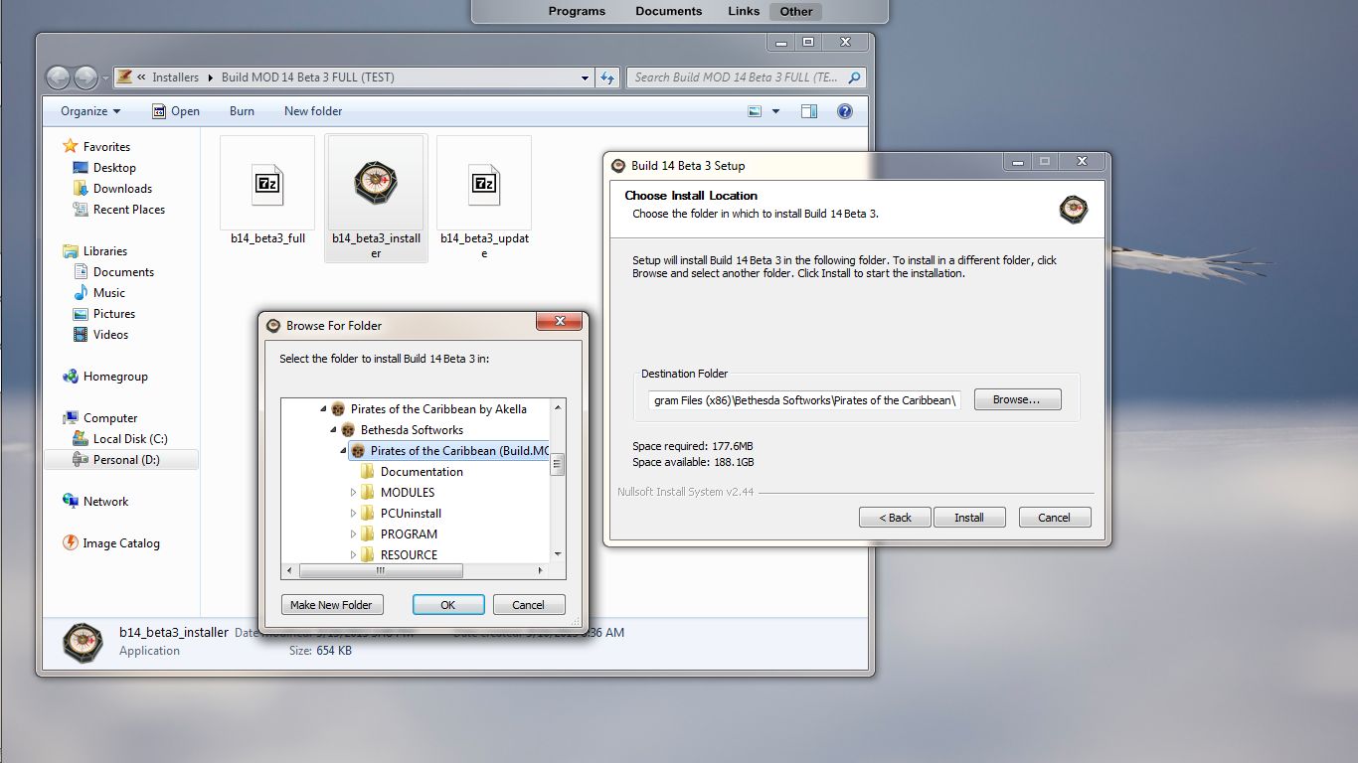The height and width of the screenshot is (763, 1358).
Task: Expand the PCUninstall folder
Action: (x=353, y=514)
